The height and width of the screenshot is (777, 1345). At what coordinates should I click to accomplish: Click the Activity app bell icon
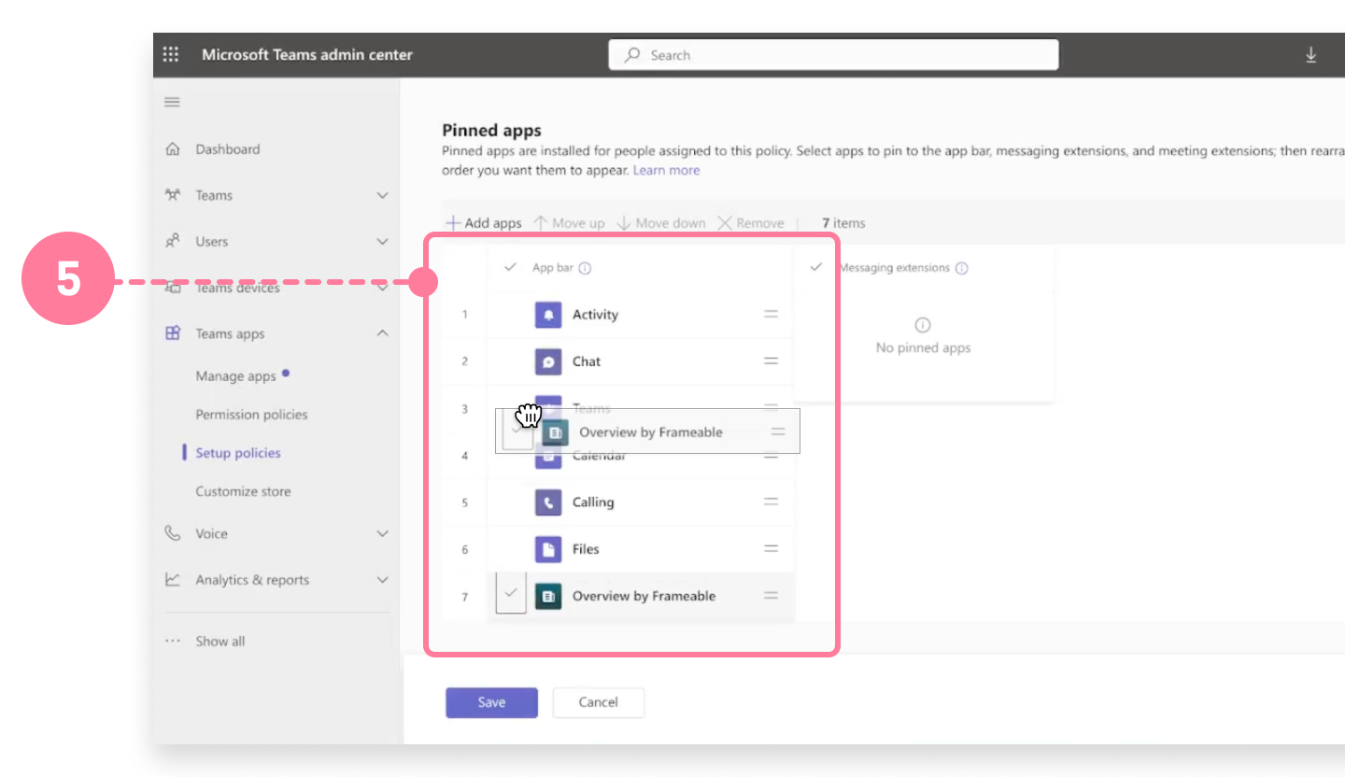pos(548,315)
